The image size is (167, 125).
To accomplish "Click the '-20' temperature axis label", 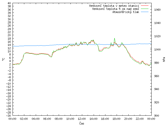I will pyautogui.click(x=9, y=99).
